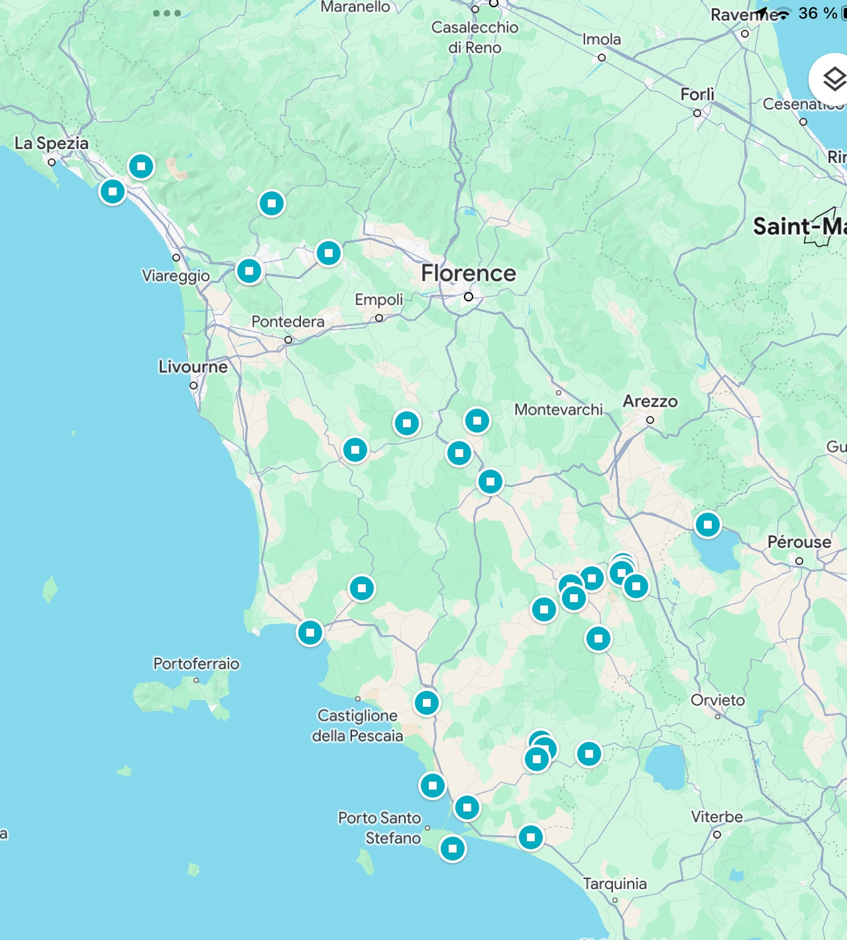
Task: Tap the Pontedera town label
Action: click(288, 321)
